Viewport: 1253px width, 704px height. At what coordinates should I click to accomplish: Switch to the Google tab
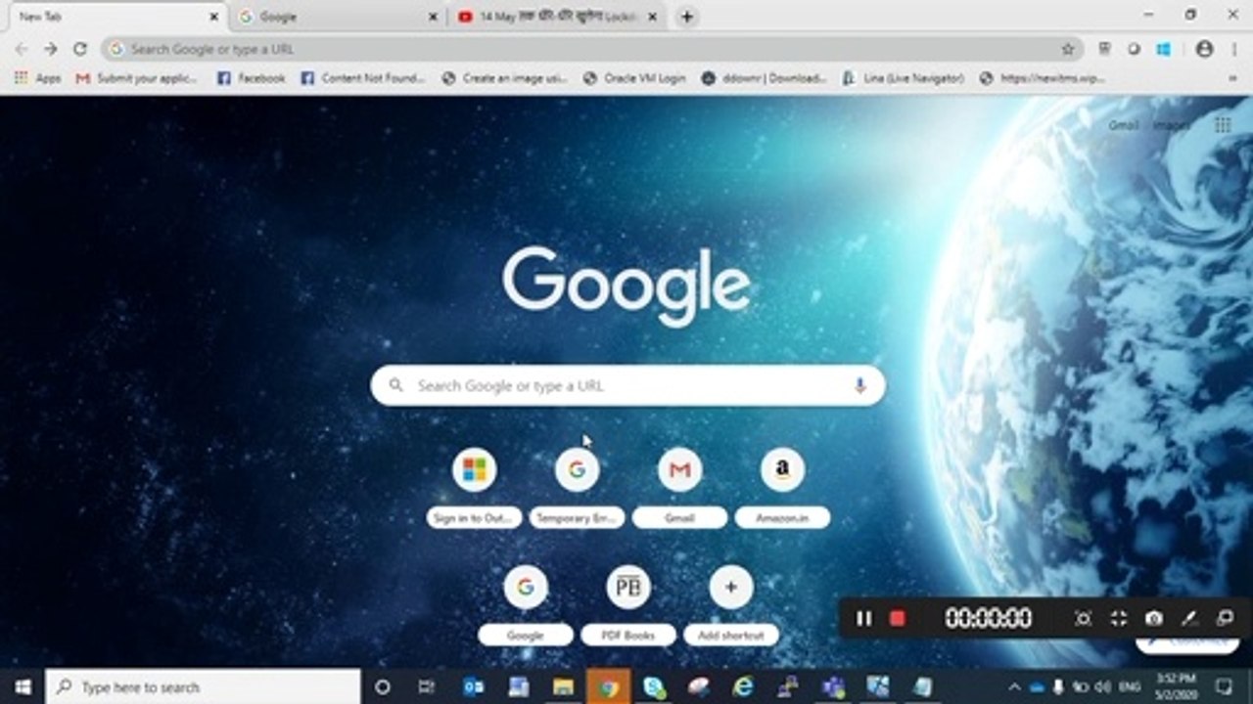point(338,17)
